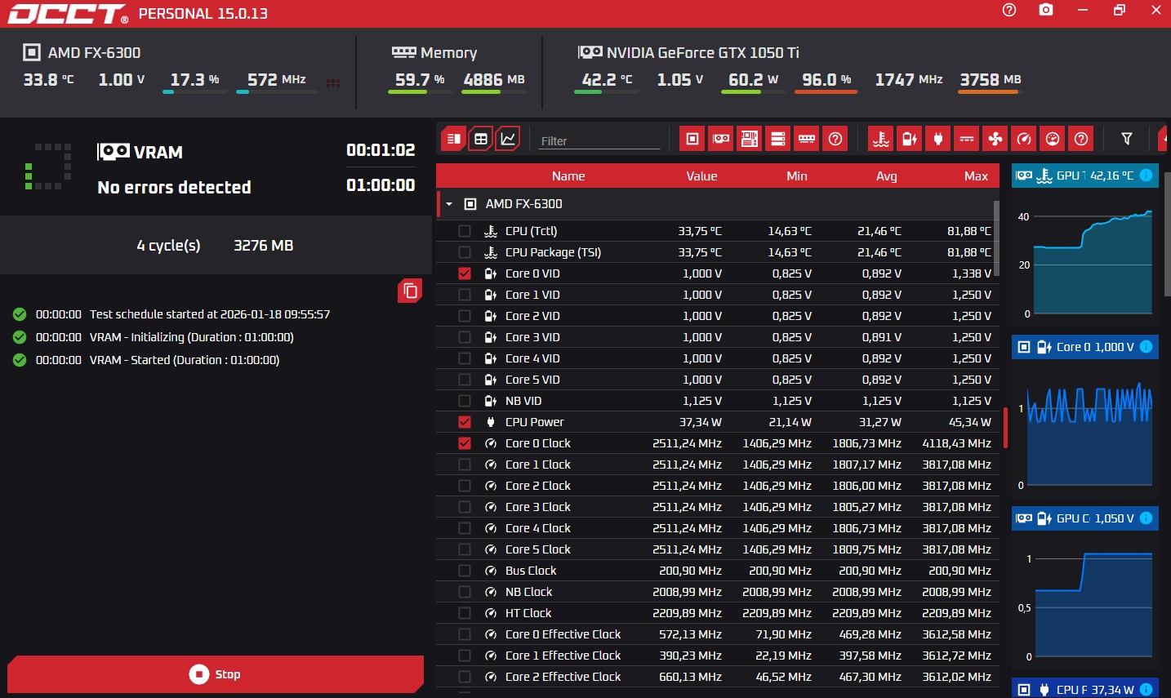Viewport: 1171px width, 698px height.
Task: Click the funnel filter icon
Action: coord(1127,139)
